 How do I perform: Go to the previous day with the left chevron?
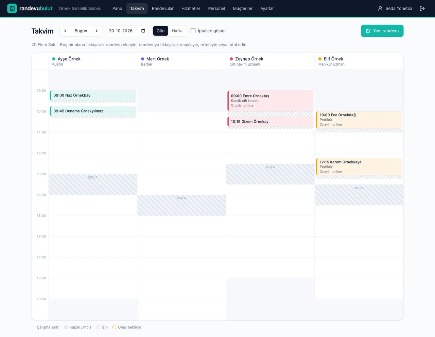(65, 31)
